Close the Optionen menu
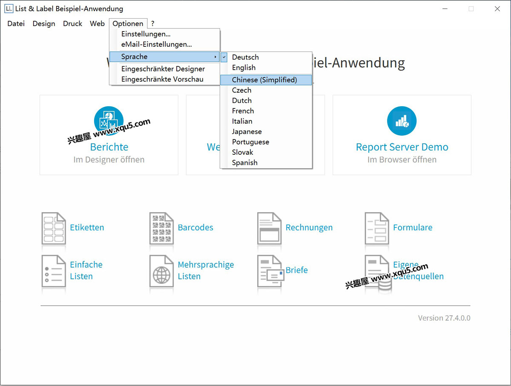Image resolution: width=511 pixels, height=386 pixels. 128,24
